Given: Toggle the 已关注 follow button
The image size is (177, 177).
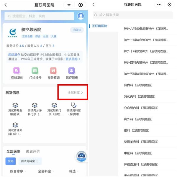Looking at the screenshot, I should [77, 30].
